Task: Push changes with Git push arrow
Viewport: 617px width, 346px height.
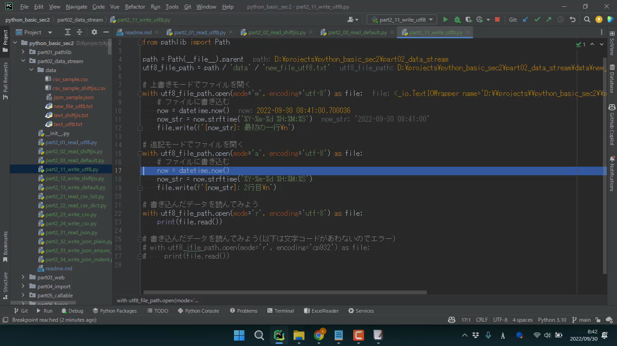Action: tap(548, 20)
